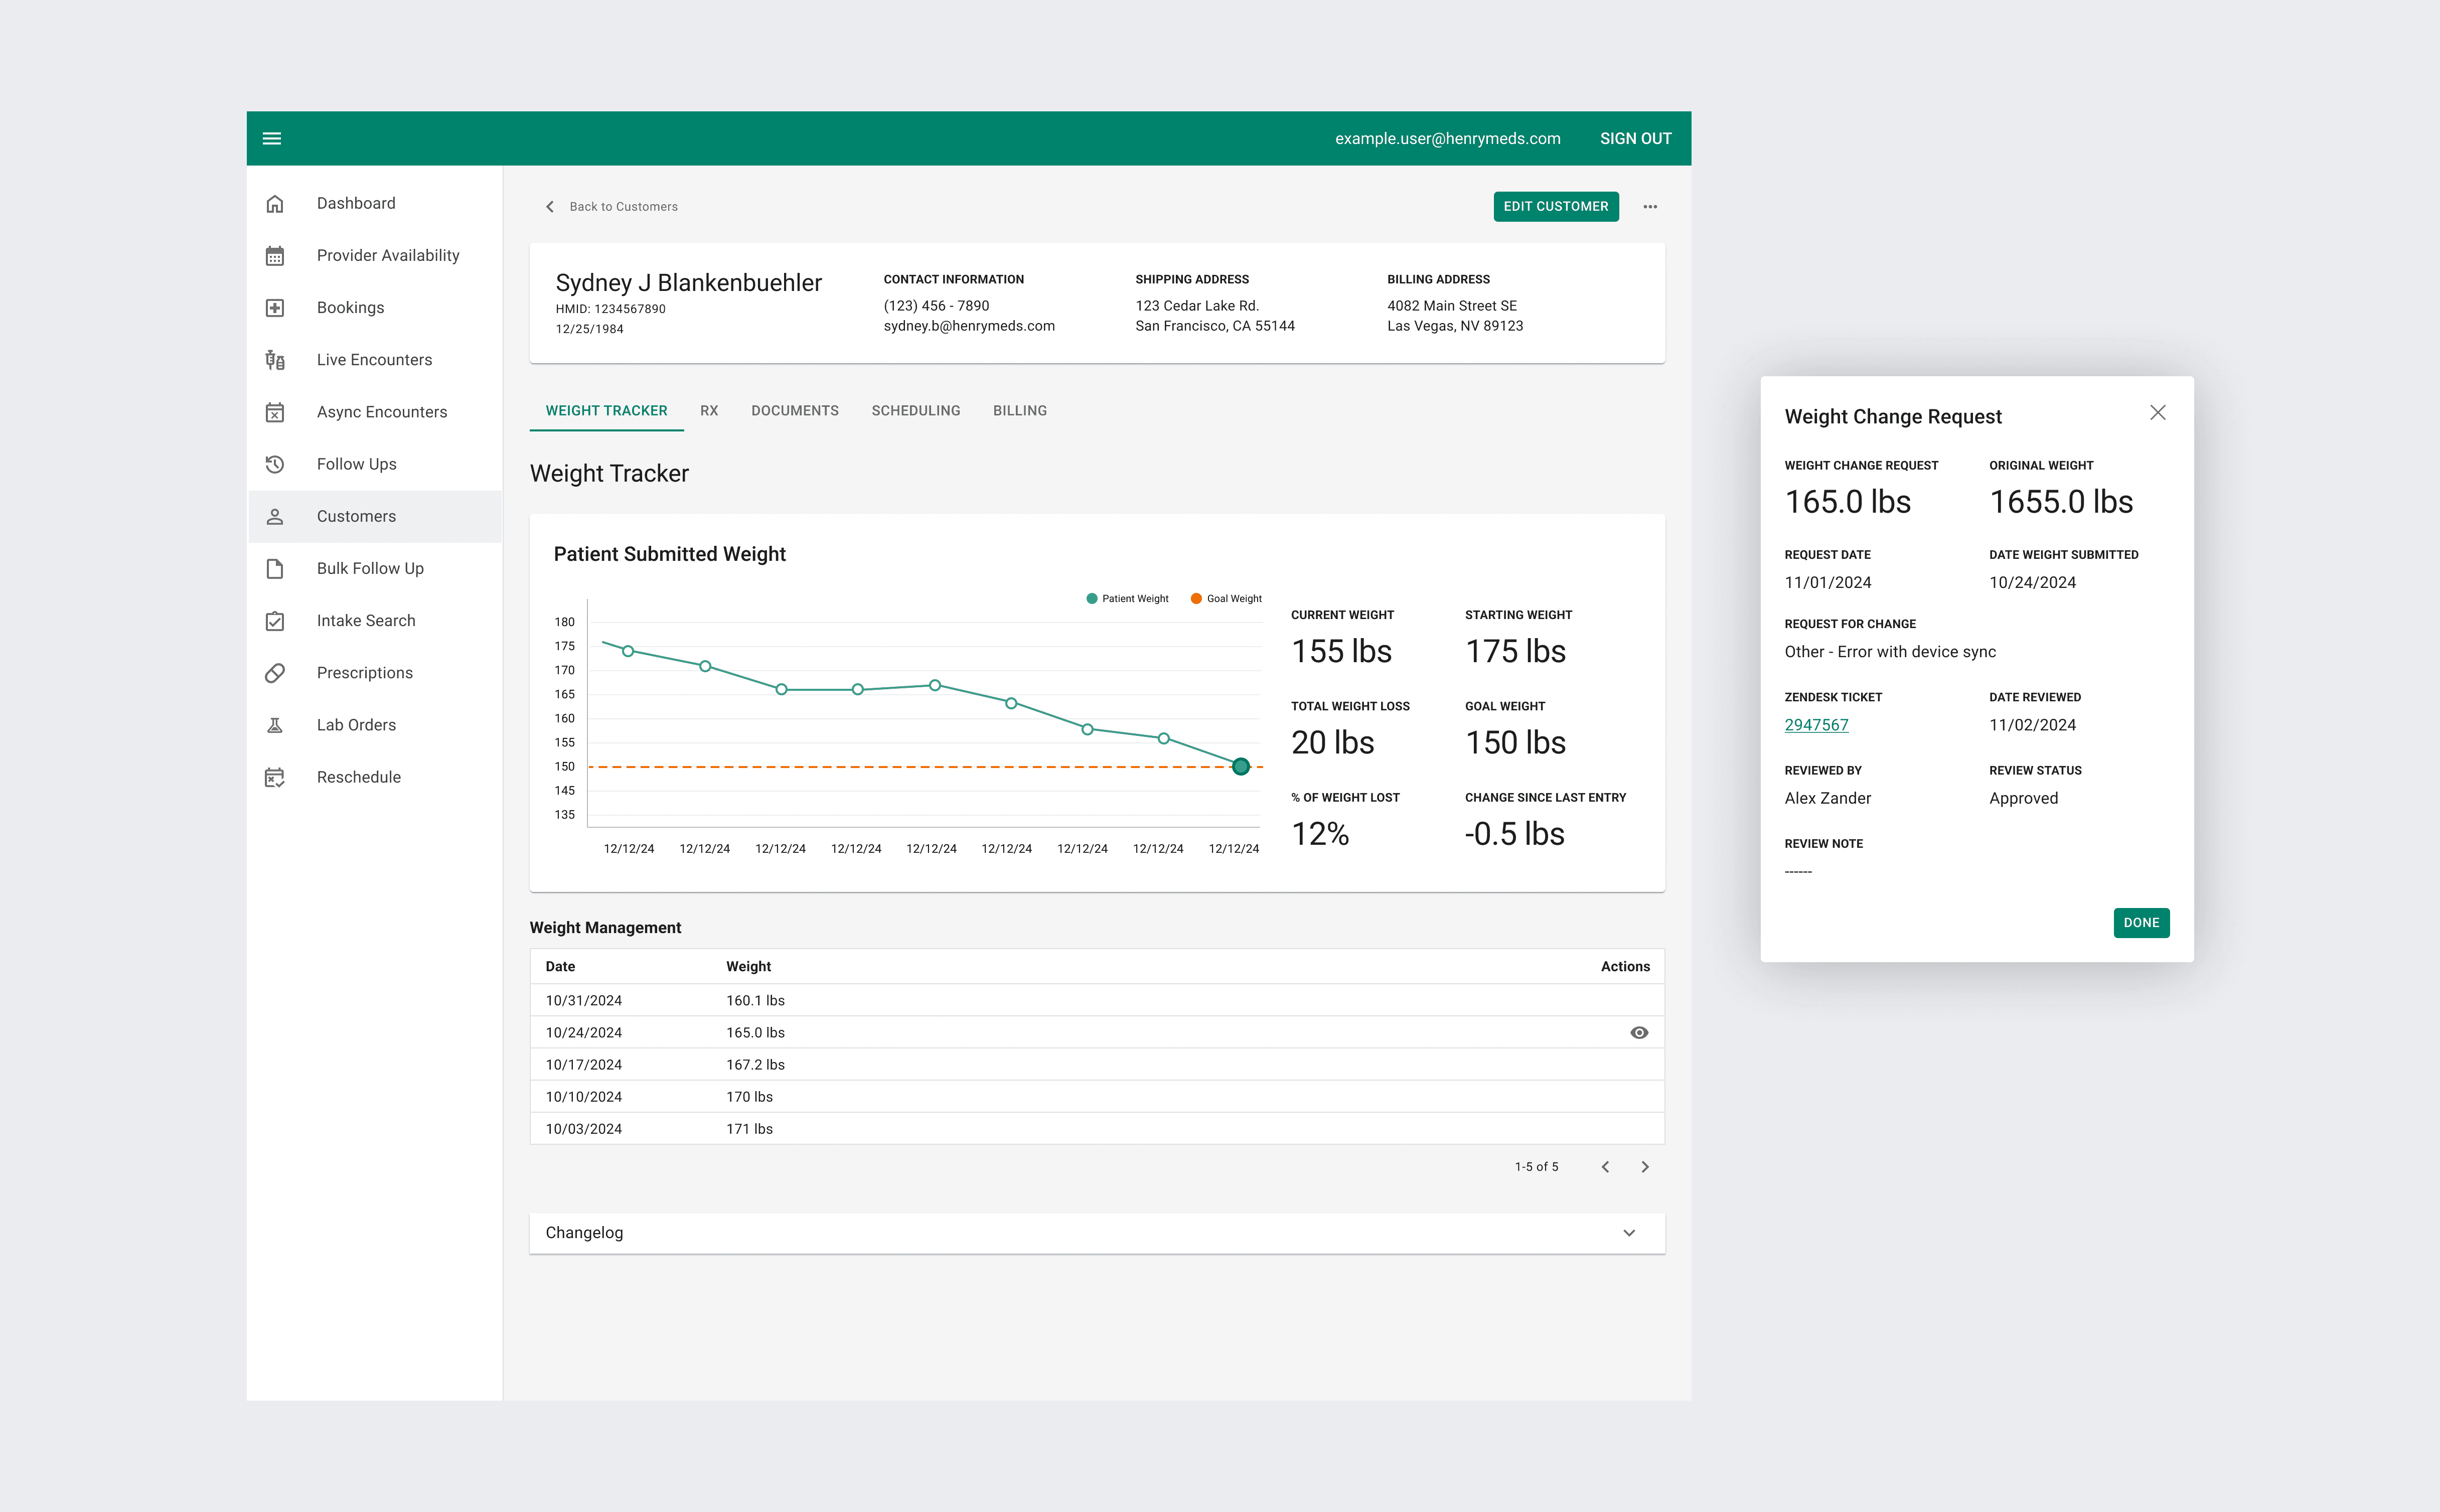Open the hamburger menu icon
The width and height of the screenshot is (2440, 1512).
point(272,138)
